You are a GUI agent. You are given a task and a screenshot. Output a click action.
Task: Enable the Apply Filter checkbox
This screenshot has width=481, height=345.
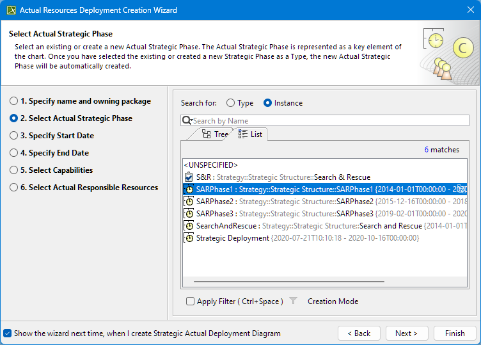(x=191, y=301)
